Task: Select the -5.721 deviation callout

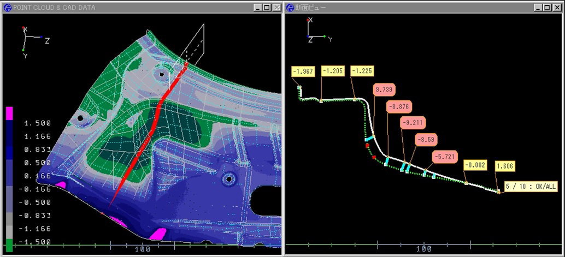Action: 444,157
